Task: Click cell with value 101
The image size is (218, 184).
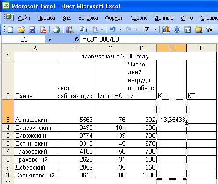Action: click(x=110, y=127)
